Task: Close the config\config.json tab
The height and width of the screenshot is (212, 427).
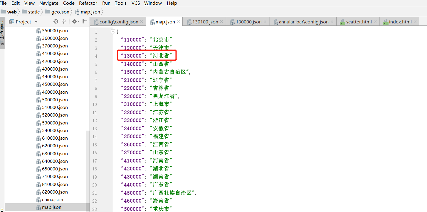Action: tap(142, 22)
